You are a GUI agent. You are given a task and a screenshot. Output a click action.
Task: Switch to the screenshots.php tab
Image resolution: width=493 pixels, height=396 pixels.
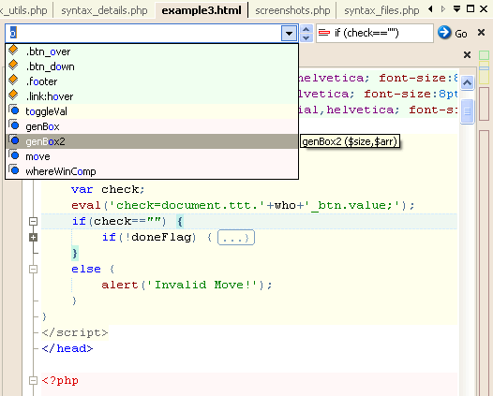292,10
